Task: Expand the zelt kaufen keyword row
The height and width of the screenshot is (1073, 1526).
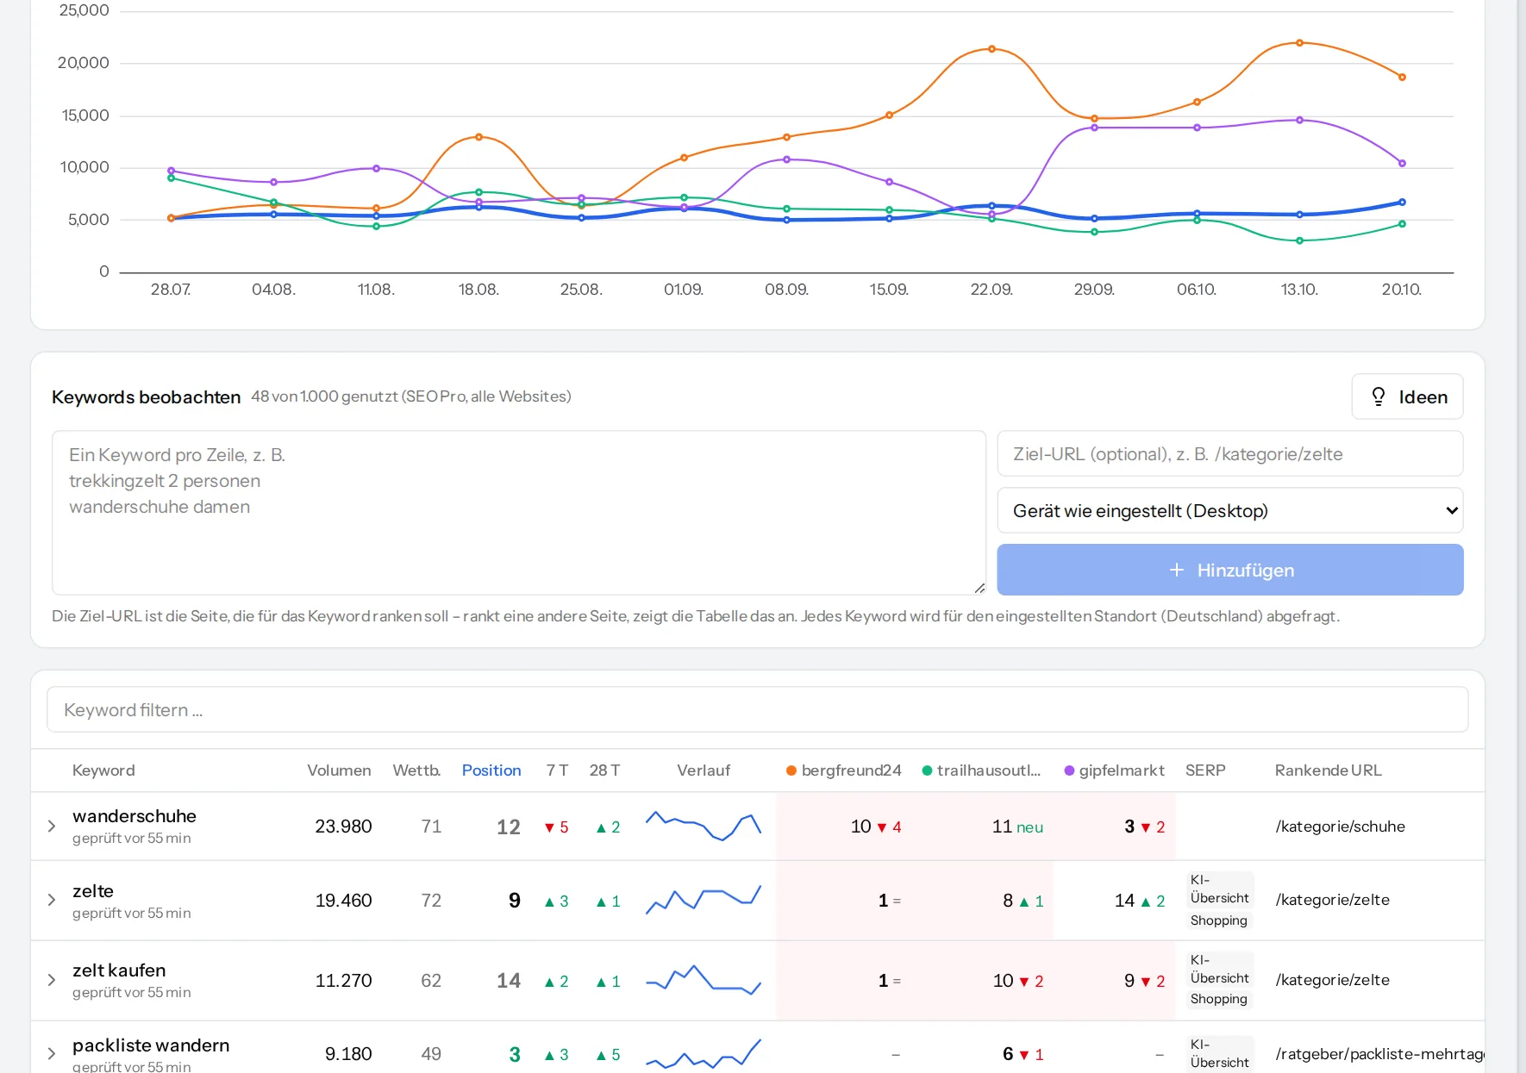Action: [x=52, y=980]
